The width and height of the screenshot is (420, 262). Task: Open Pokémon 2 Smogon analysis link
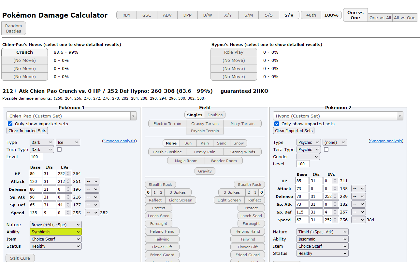click(386, 141)
